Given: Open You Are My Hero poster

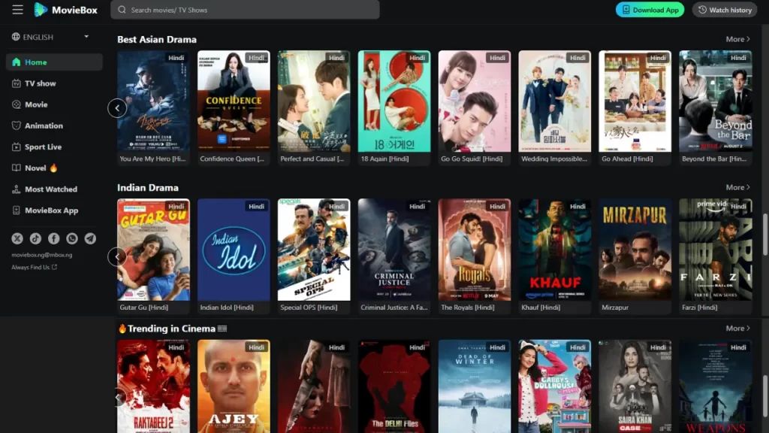Looking at the screenshot, I should pos(153,101).
